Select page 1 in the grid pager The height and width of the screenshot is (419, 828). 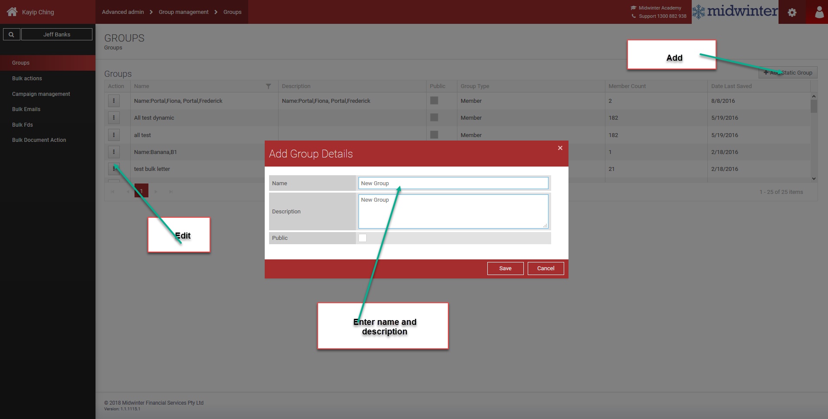[141, 191]
